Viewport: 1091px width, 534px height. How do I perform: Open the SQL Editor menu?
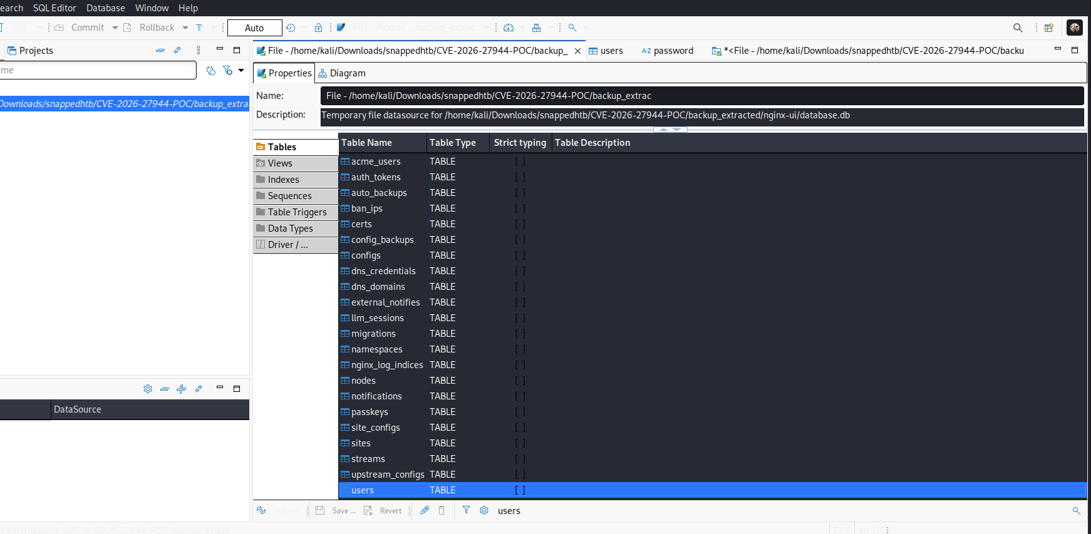click(x=54, y=8)
